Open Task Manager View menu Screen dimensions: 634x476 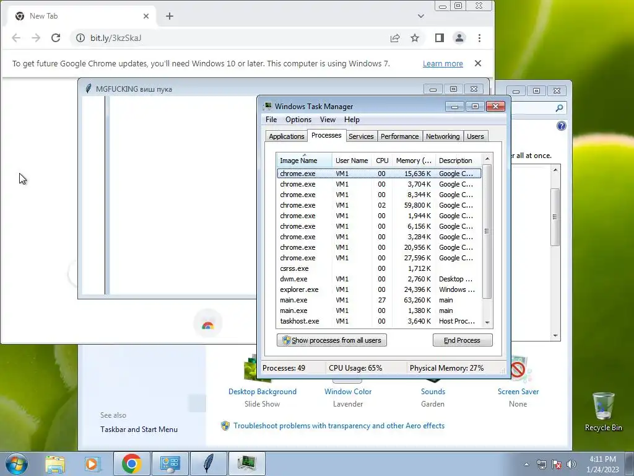(x=328, y=120)
